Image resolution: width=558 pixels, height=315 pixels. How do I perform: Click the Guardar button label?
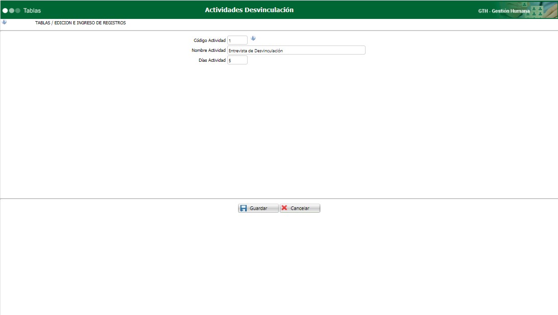click(x=258, y=209)
